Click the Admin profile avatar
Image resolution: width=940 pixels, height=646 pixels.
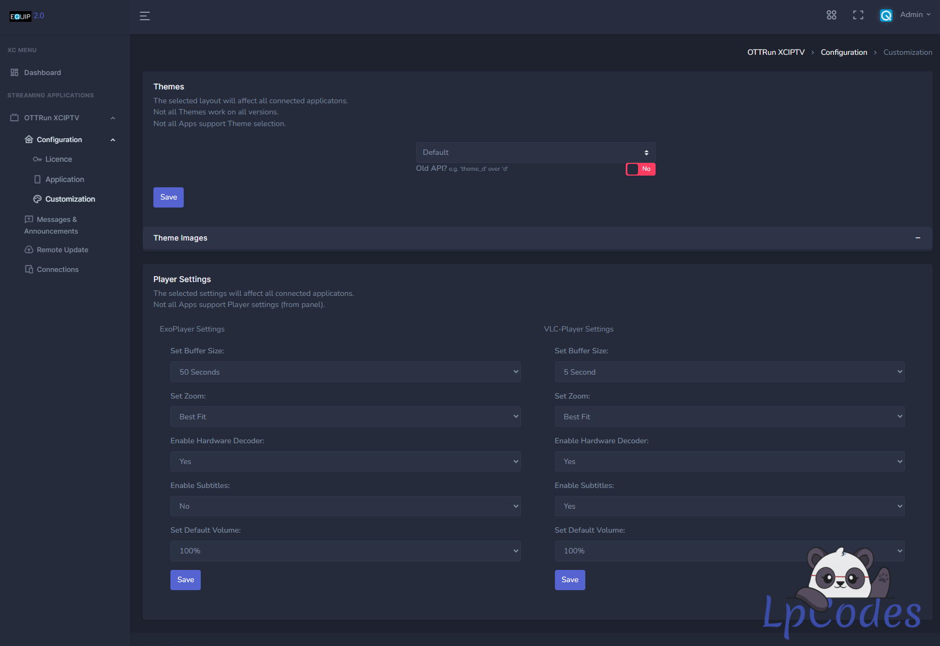pos(886,15)
